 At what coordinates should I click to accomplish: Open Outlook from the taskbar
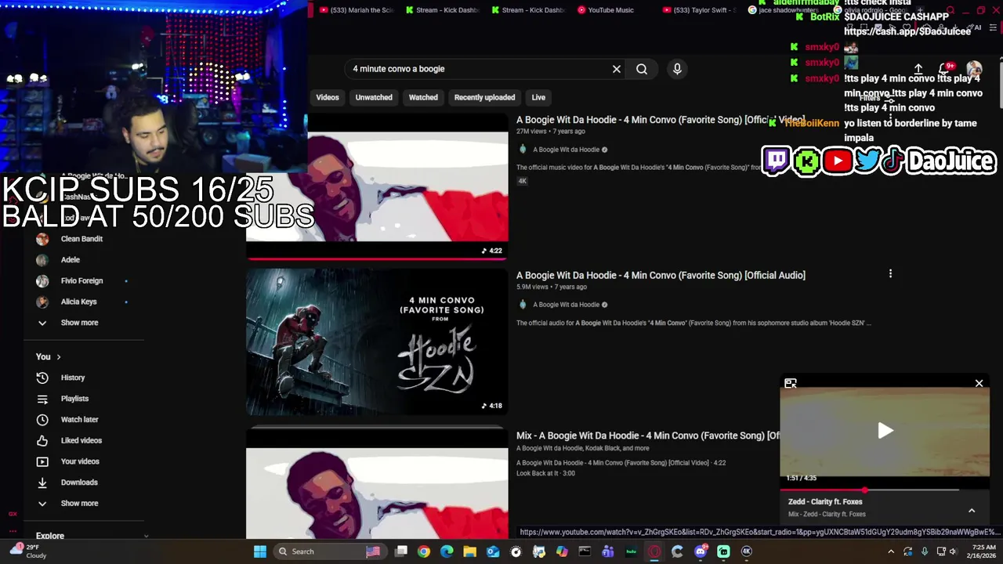click(x=493, y=551)
